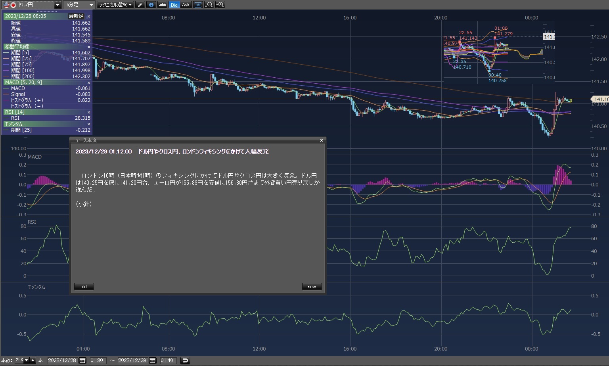
Task: Open the start date calendar picker
Action: coord(82,360)
